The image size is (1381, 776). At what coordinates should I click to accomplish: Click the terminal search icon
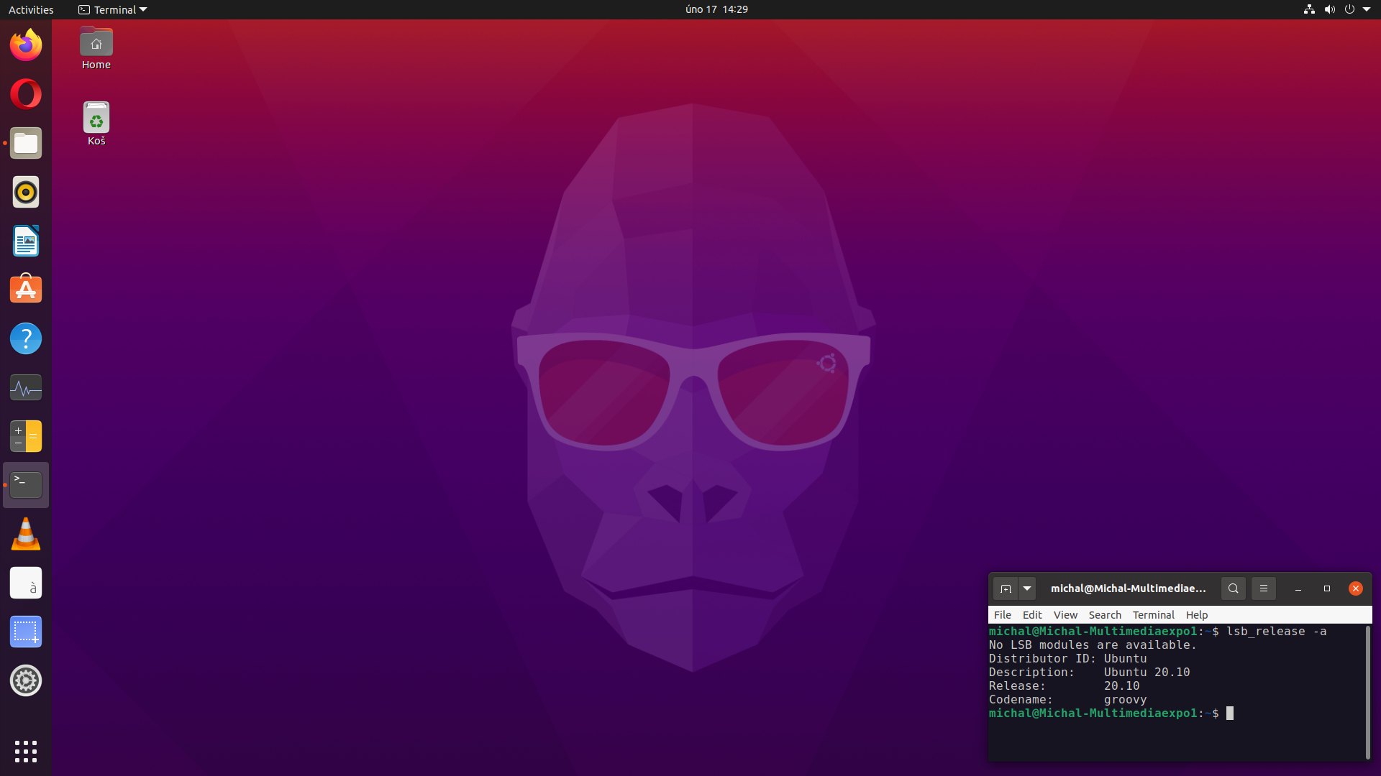pyautogui.click(x=1233, y=588)
